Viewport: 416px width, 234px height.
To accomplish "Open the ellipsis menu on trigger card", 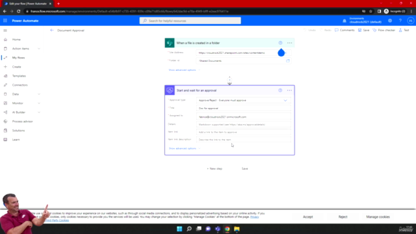I will point(289,43).
